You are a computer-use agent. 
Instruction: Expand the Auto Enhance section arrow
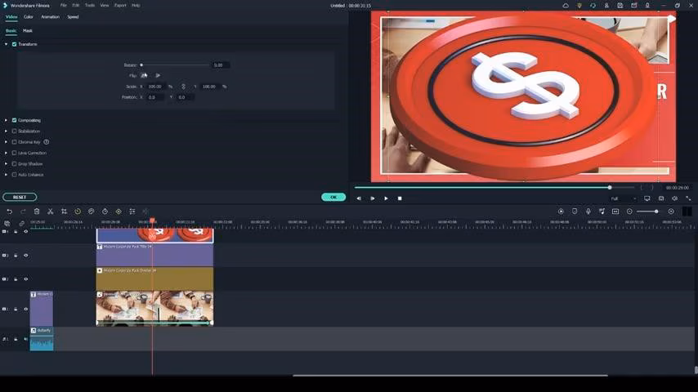click(6, 175)
